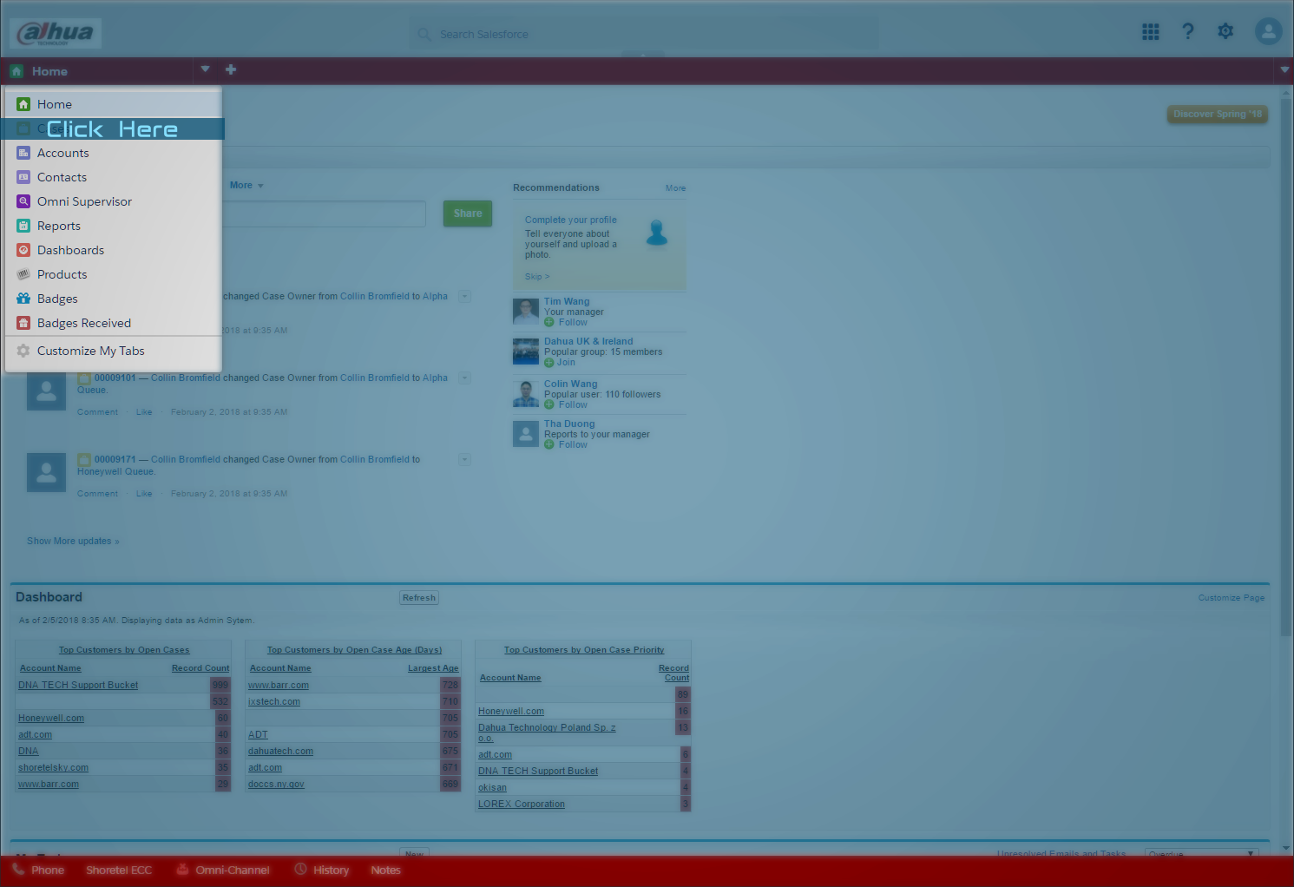The height and width of the screenshot is (887, 1294).
Task: Click Colin Wang's profile photo
Action: pos(526,393)
